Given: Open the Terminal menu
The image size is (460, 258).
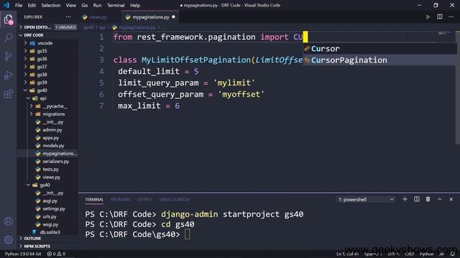Looking at the screenshot, I should click(116, 5).
